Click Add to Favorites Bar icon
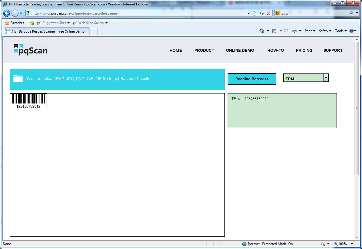This screenshot has height=249, width=362. pos(32,23)
